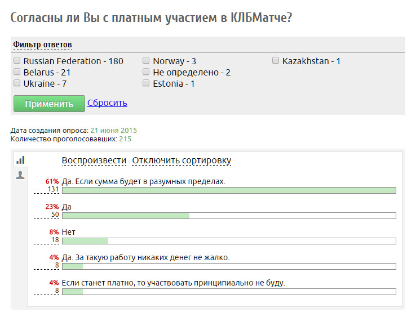Click the Воспроизвести link
This screenshot has width=416, height=321.
click(94, 160)
